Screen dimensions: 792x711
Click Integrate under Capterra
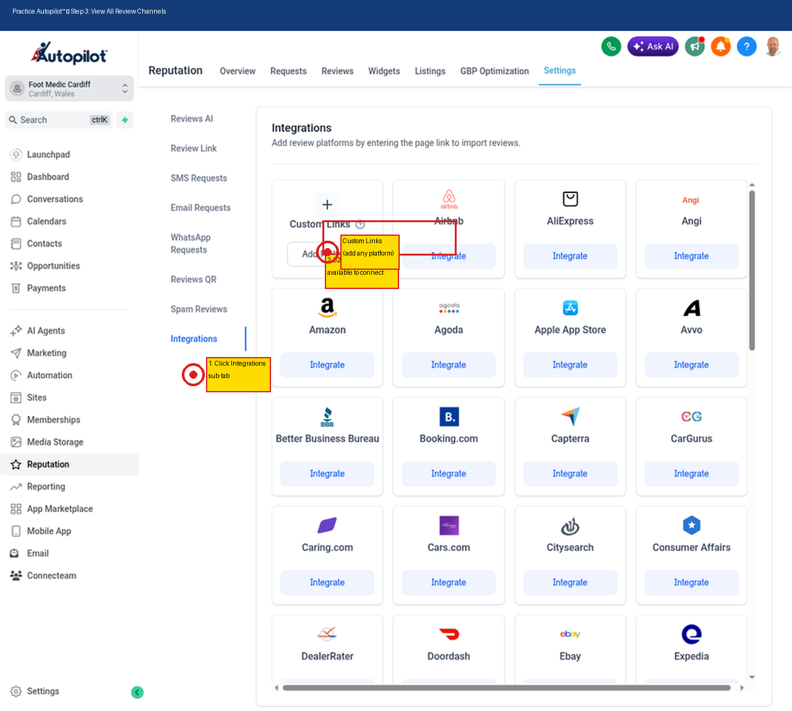[x=570, y=474]
